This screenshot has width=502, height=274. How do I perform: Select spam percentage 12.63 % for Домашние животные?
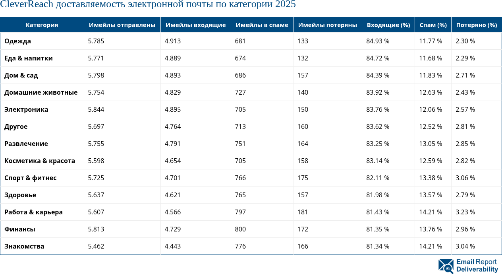coord(431,92)
